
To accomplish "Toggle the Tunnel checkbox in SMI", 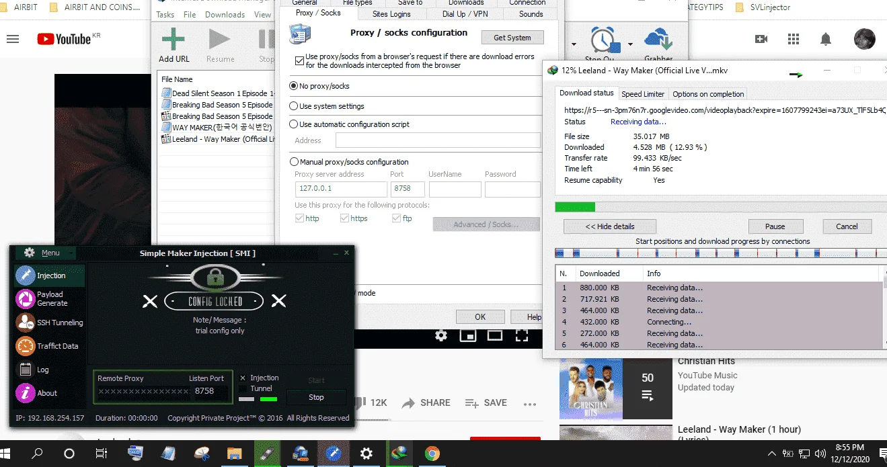I will point(243,388).
